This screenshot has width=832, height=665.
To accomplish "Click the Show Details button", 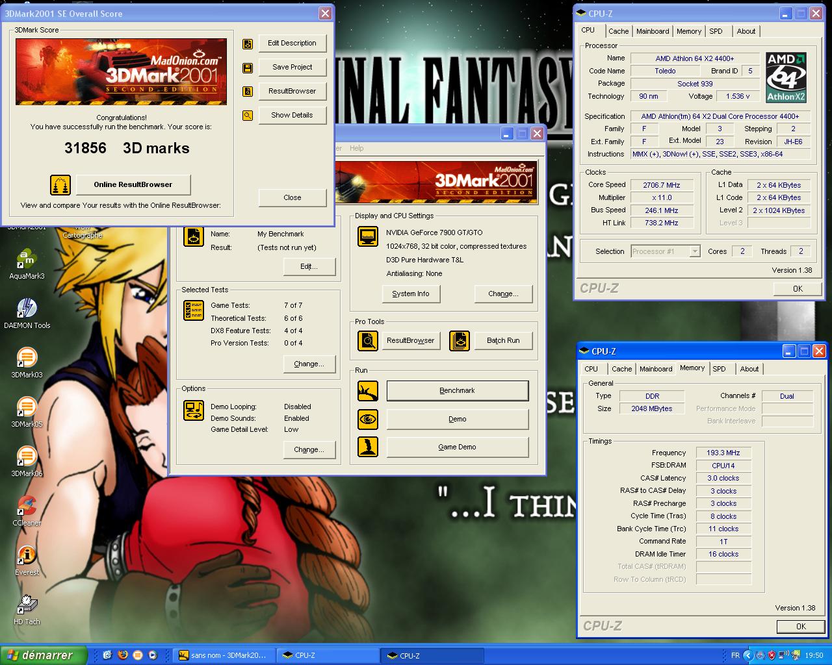I will pos(292,116).
